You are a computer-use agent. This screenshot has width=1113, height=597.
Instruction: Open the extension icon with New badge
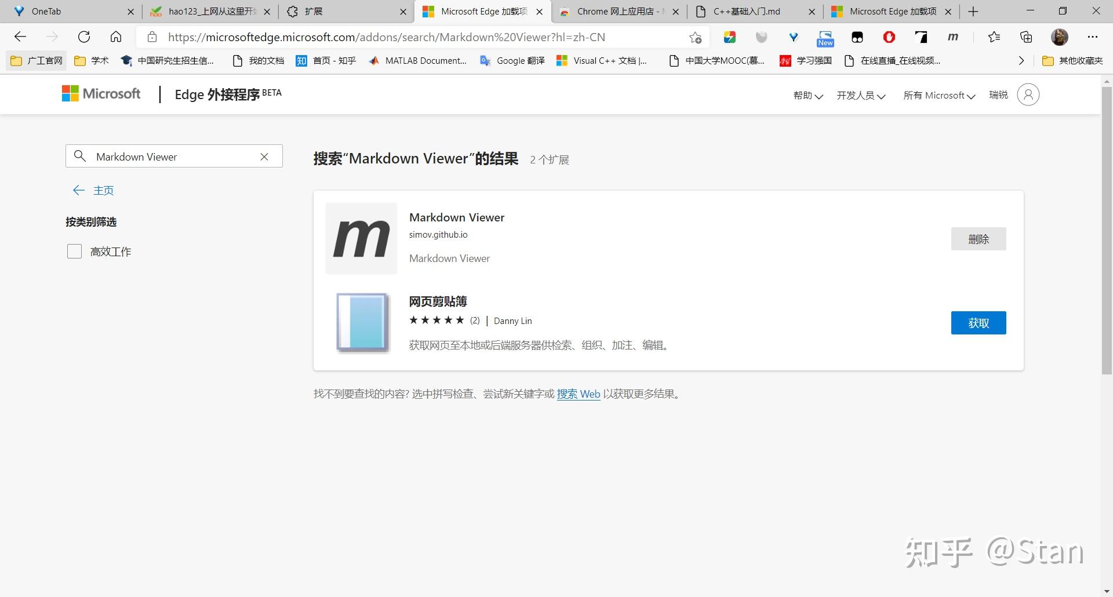pos(825,38)
